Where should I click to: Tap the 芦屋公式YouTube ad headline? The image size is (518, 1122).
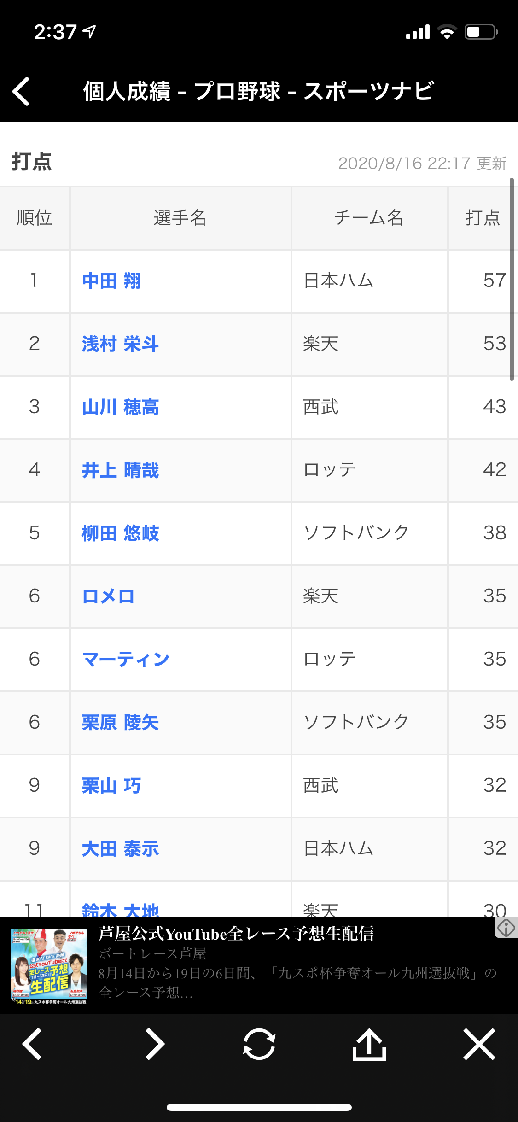tap(236, 934)
